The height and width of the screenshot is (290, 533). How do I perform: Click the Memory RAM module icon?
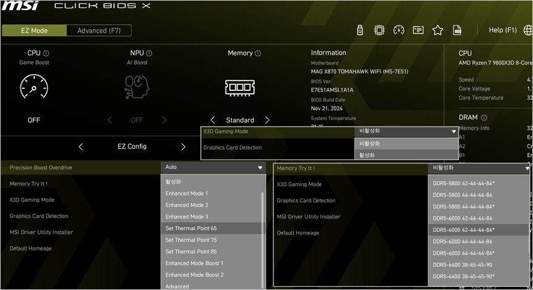(x=240, y=87)
